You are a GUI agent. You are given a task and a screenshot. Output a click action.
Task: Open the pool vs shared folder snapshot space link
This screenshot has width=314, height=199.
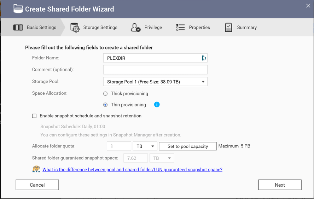(x=132, y=170)
